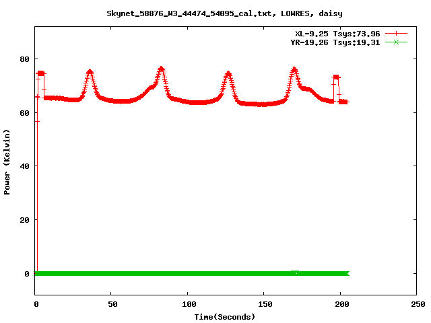
Task: Click x-axis tick label '250'
Action: 418,304
